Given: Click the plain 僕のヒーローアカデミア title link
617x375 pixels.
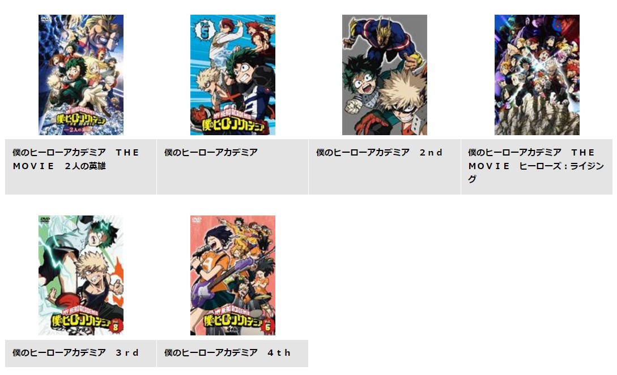Looking at the screenshot, I should click(211, 152).
